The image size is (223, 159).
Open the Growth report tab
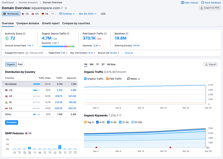tap(51, 23)
